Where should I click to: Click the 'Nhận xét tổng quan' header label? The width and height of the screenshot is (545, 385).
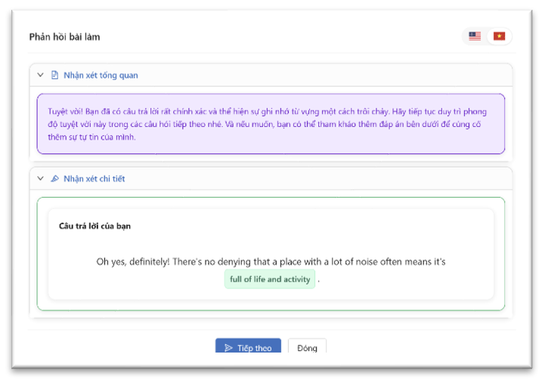[x=101, y=75]
